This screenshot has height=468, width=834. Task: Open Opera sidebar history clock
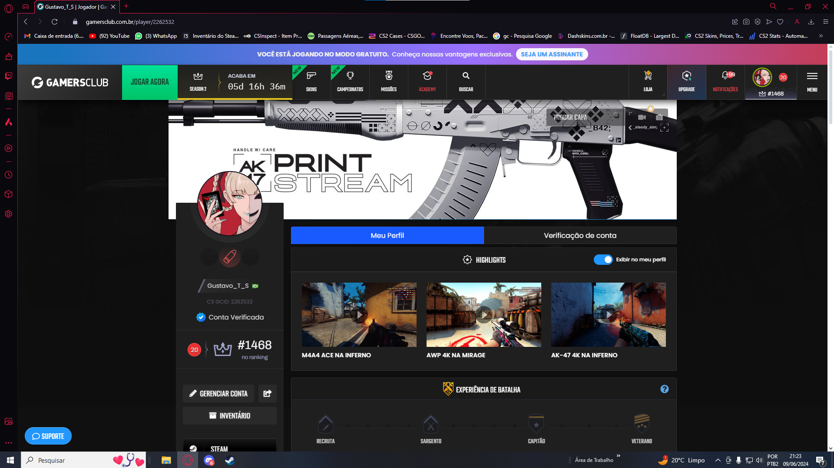(9, 175)
